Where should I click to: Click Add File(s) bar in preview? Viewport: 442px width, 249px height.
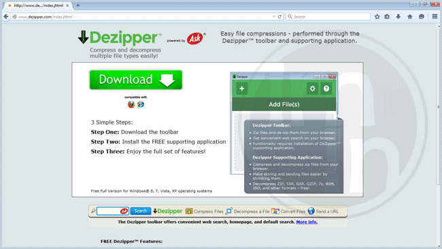pos(284,104)
